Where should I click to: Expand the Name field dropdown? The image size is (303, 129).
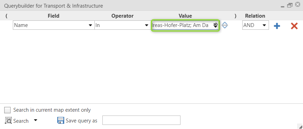[x=90, y=25]
